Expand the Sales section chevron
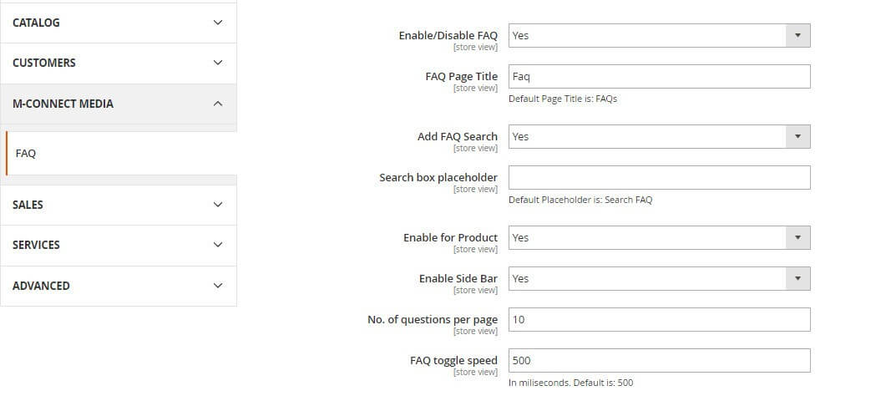The width and height of the screenshot is (881, 406). (x=218, y=205)
